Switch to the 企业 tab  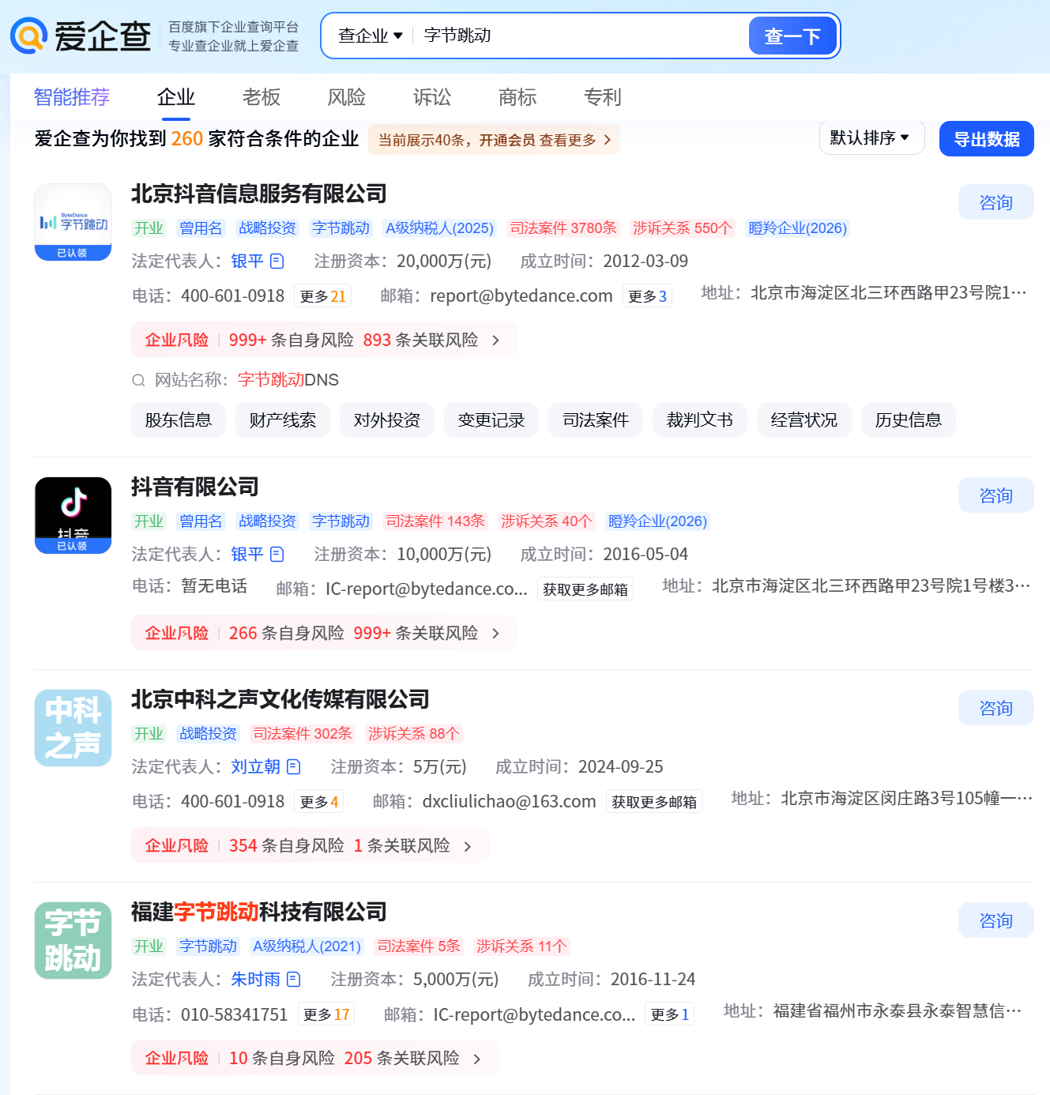[176, 97]
